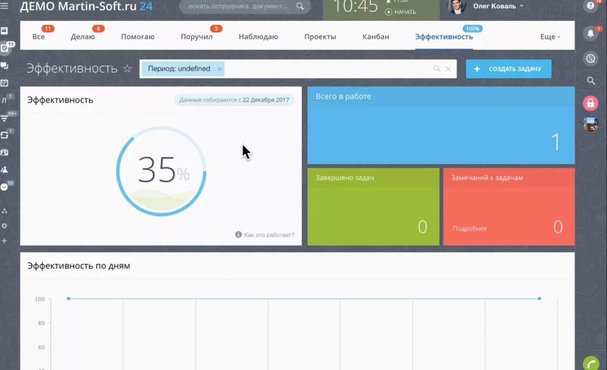
Task: Open the notifications bell
Action: pos(590,33)
